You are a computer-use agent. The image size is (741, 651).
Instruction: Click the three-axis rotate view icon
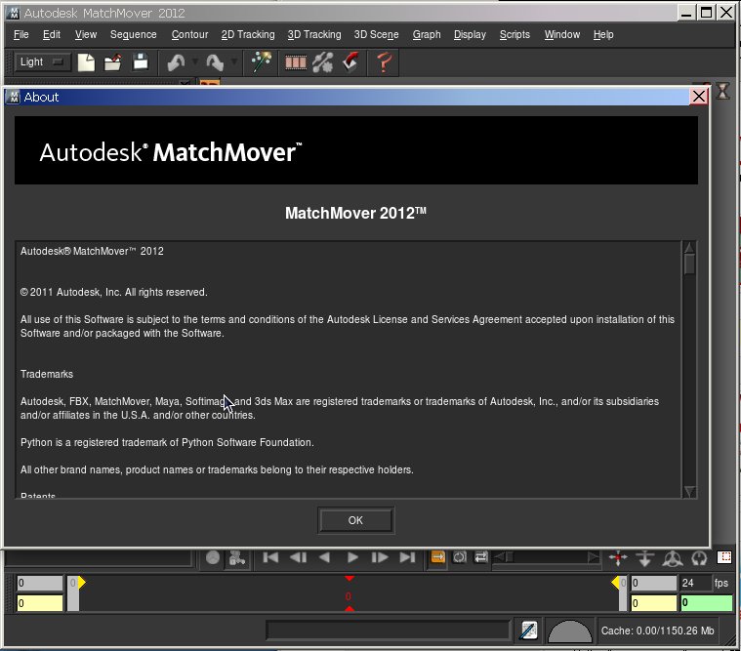point(672,558)
